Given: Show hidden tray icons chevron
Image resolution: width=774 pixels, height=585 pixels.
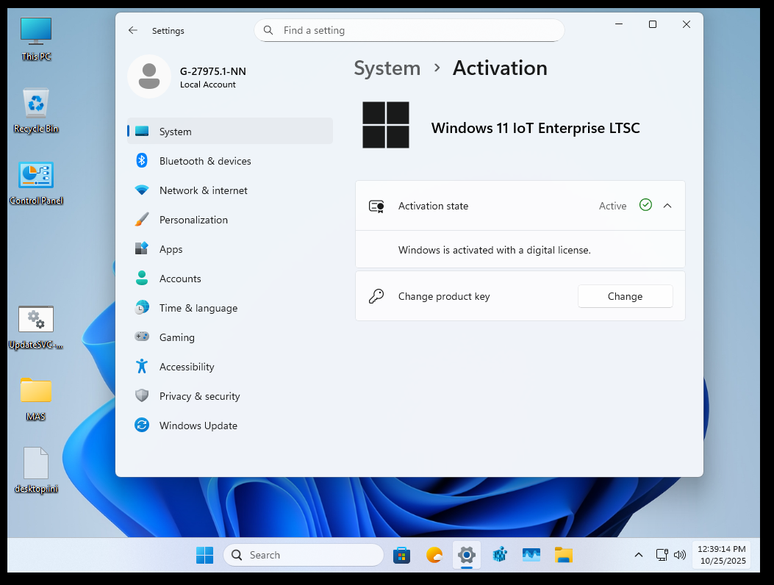Looking at the screenshot, I should (x=638, y=555).
